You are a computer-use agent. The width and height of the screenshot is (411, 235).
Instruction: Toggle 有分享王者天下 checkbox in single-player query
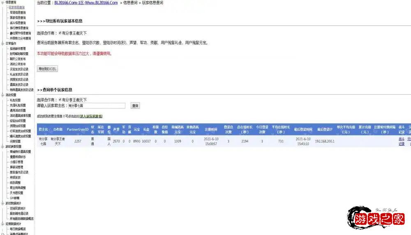(x=60, y=100)
